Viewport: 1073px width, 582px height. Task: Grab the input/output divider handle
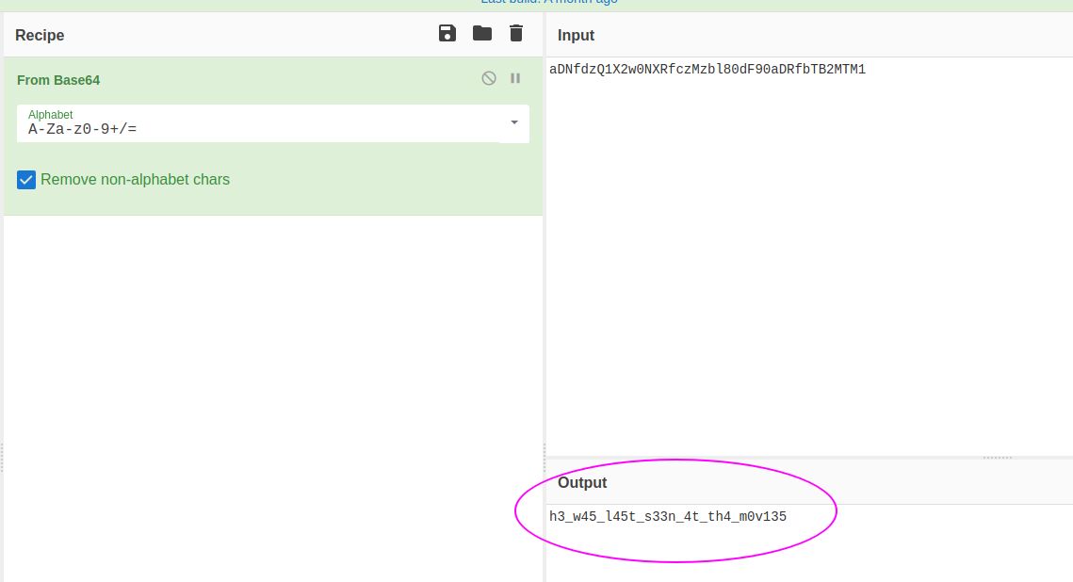(x=997, y=458)
